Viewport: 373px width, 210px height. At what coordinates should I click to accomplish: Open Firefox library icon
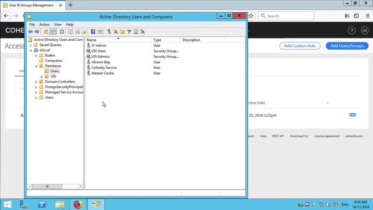(347, 16)
